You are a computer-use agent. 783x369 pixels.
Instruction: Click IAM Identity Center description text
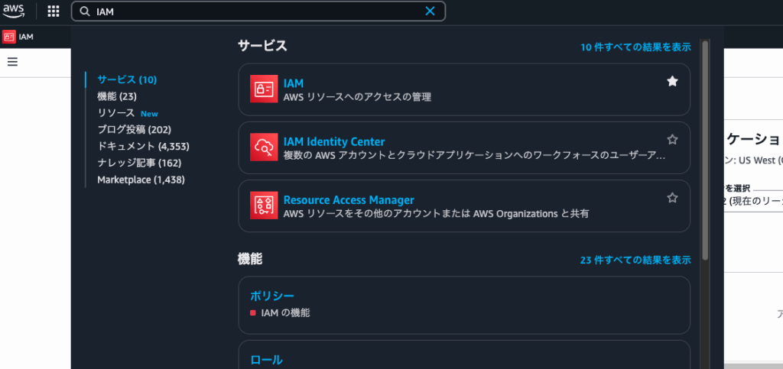[474, 156]
